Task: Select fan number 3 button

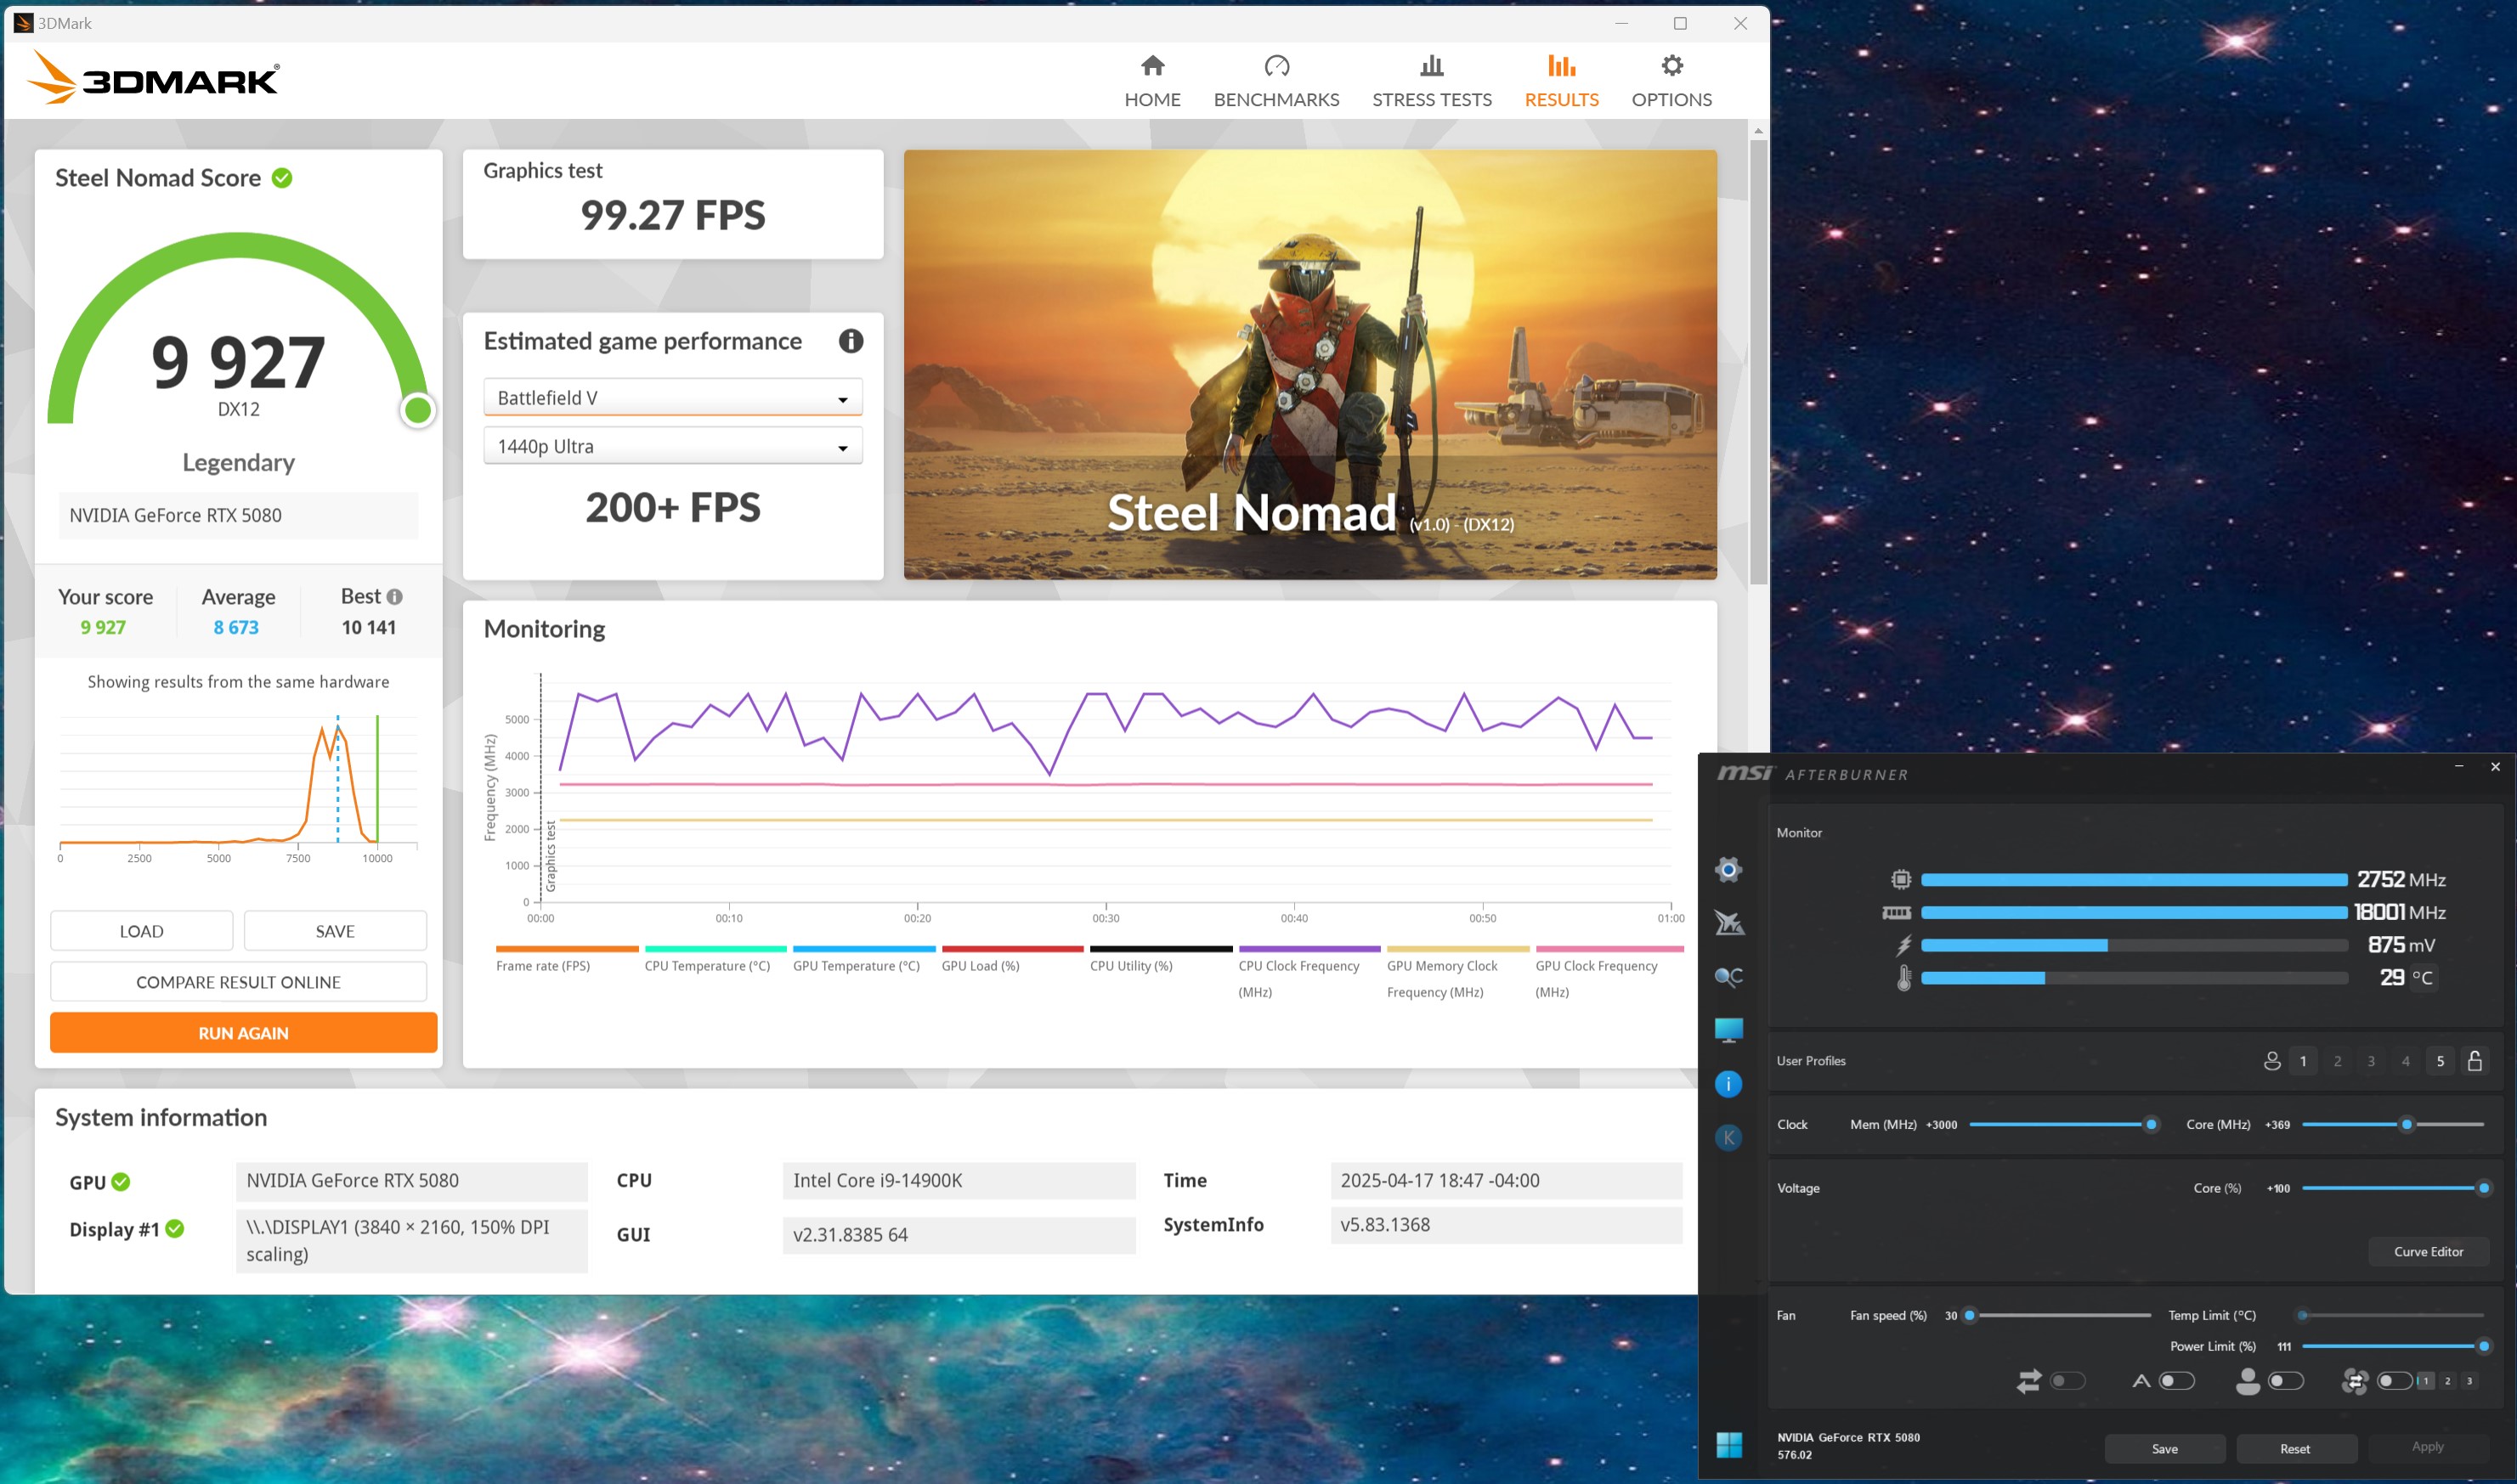Action: (2469, 1381)
